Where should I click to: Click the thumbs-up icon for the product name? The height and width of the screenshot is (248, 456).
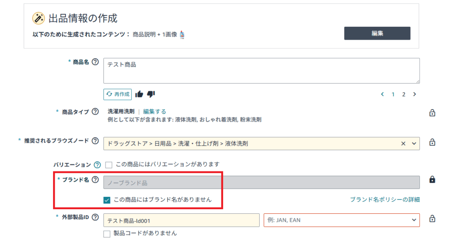coord(139,94)
